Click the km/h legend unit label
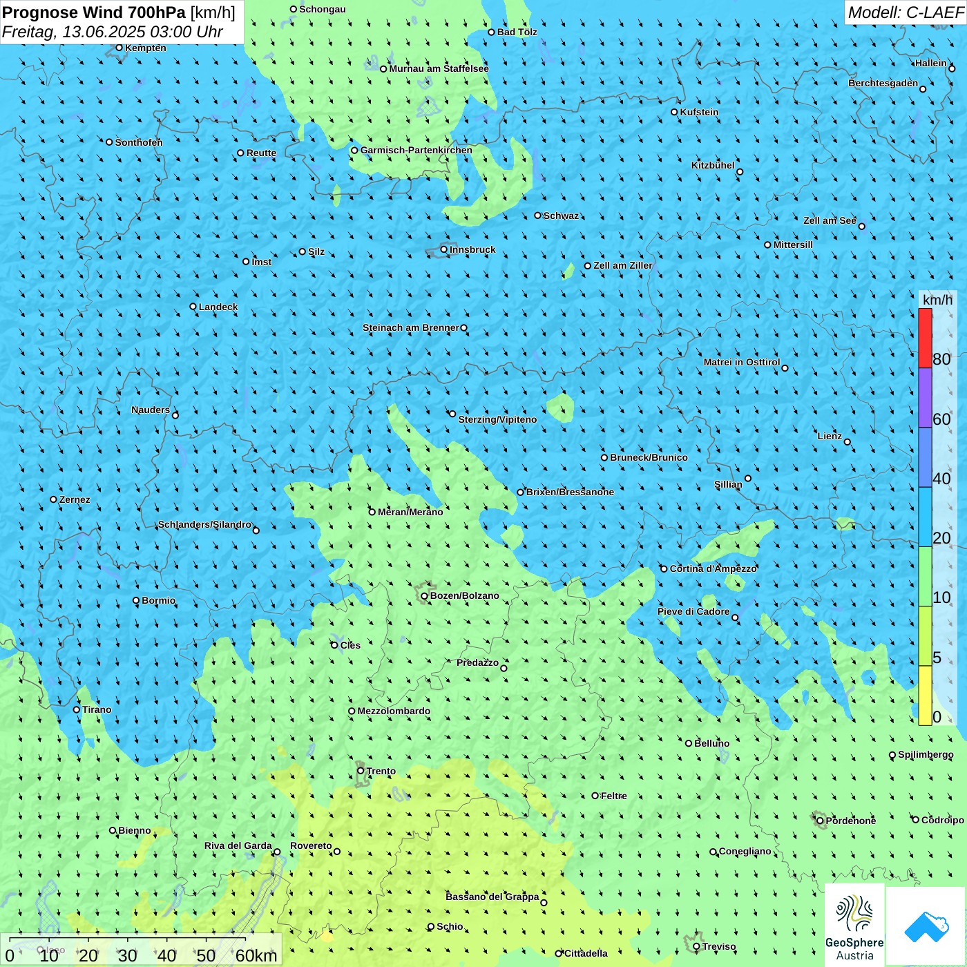The height and width of the screenshot is (967, 967). click(x=937, y=300)
